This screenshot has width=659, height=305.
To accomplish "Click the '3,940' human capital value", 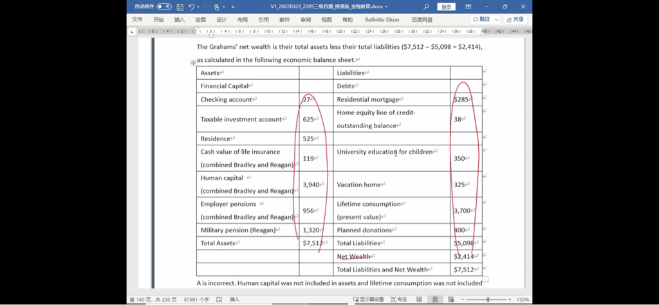I will 311,185.
